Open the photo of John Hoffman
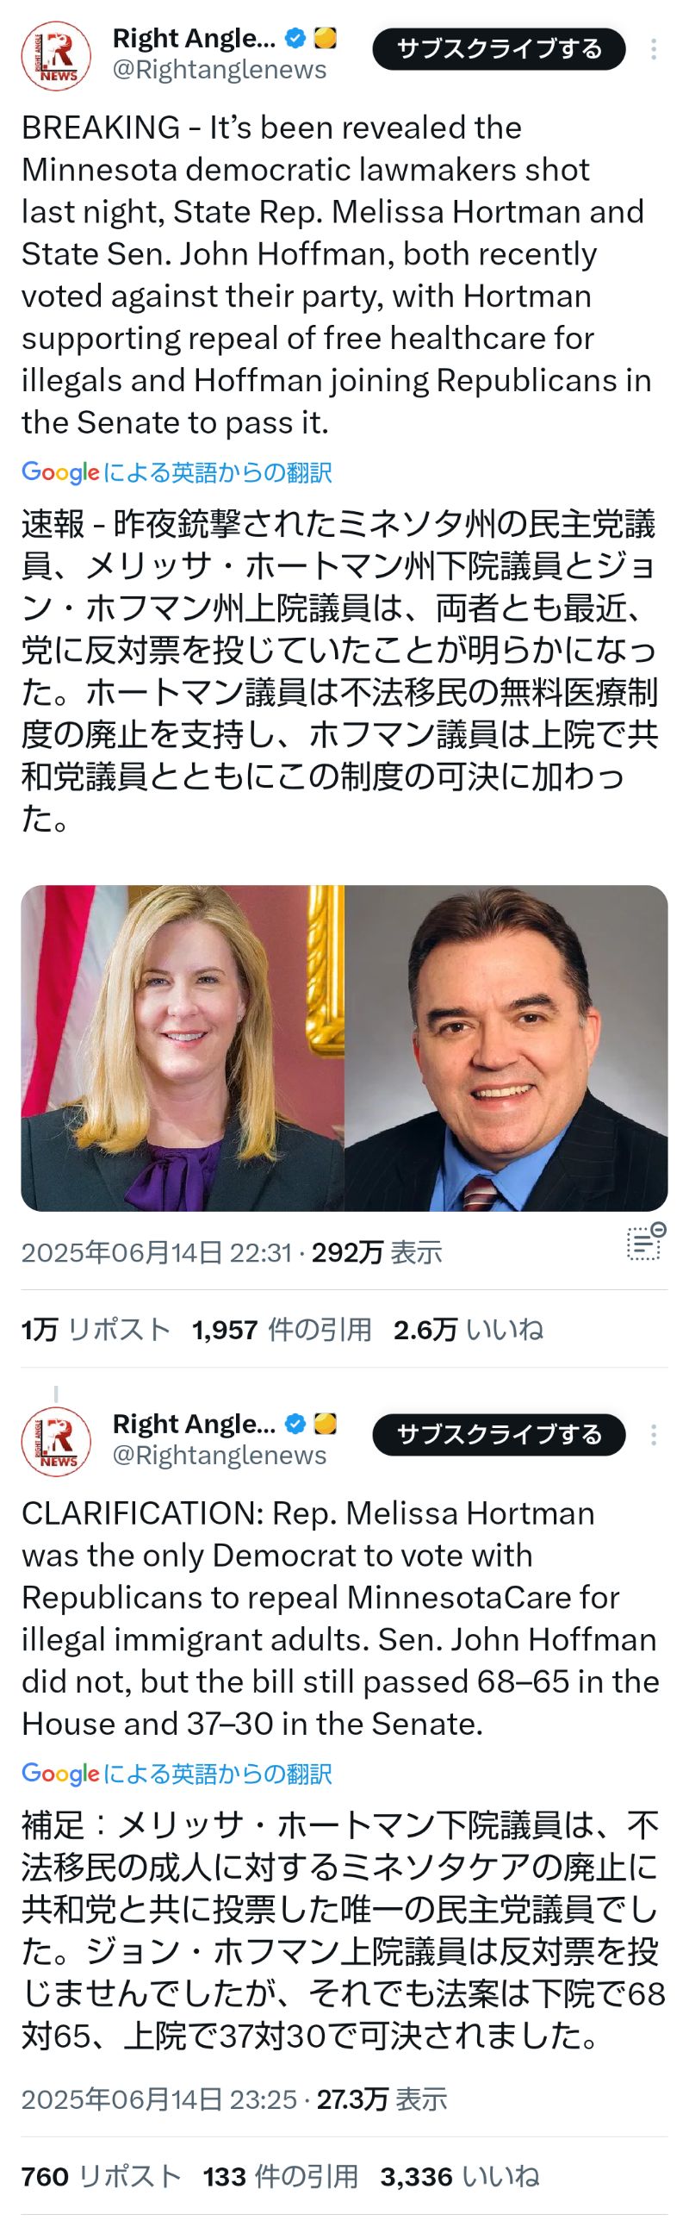This screenshot has width=689, height=2239. tap(506, 1048)
